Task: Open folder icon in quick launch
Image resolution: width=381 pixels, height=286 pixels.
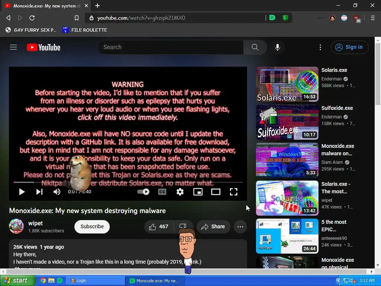Action: tap(51, 281)
